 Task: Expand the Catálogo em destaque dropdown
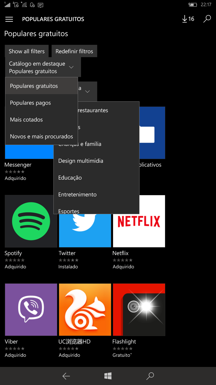point(43,67)
